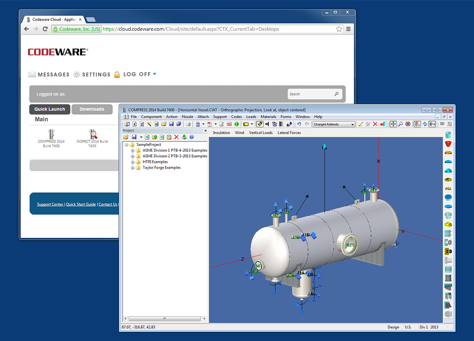Viewport: 474px width, 341px height.
Task: Expand the HTRI Examples folder
Action: pos(132,162)
